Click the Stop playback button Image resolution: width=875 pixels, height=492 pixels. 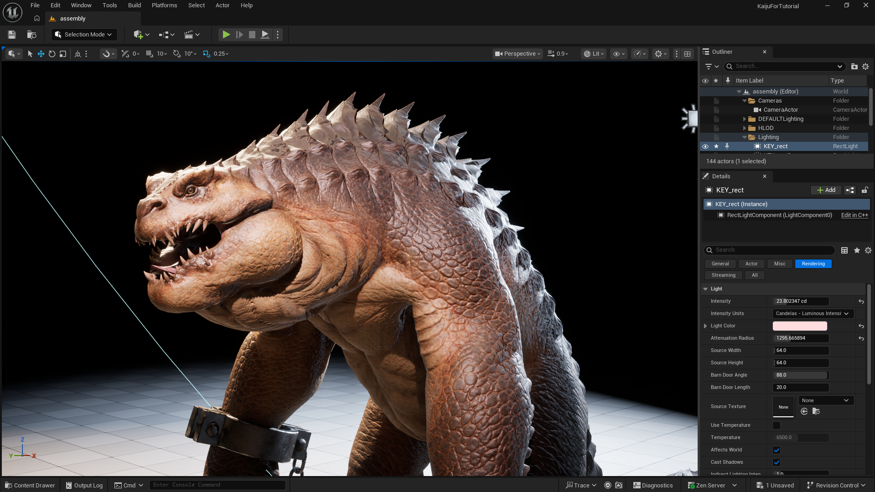click(252, 35)
